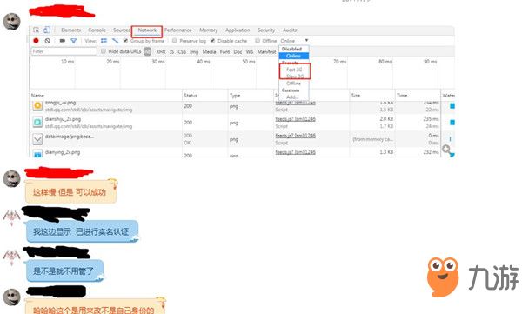Choose Slow 3G in the throttling list
Image resolution: width=522 pixels, height=314 pixels.
[295, 77]
